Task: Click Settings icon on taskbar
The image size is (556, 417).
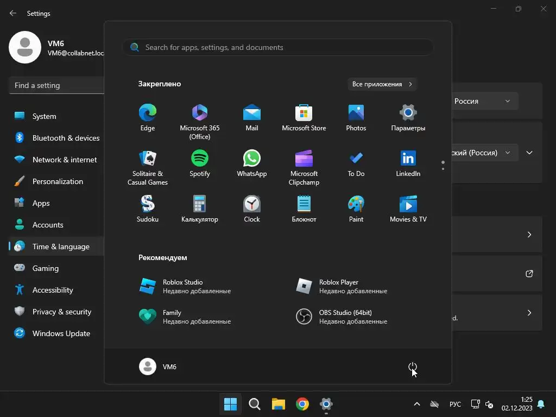Action: [x=326, y=404]
